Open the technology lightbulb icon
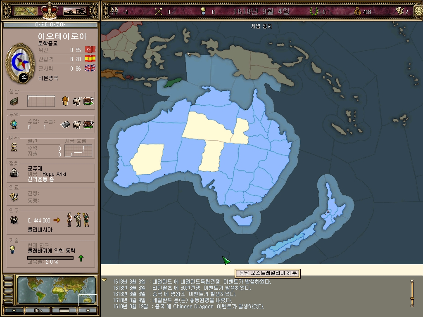 coord(12,250)
